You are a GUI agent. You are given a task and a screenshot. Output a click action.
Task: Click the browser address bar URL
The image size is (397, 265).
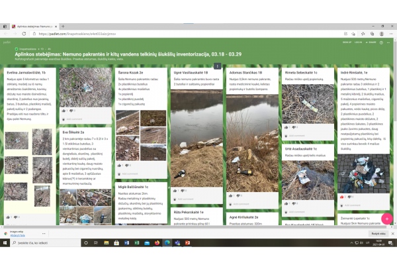[77, 34]
